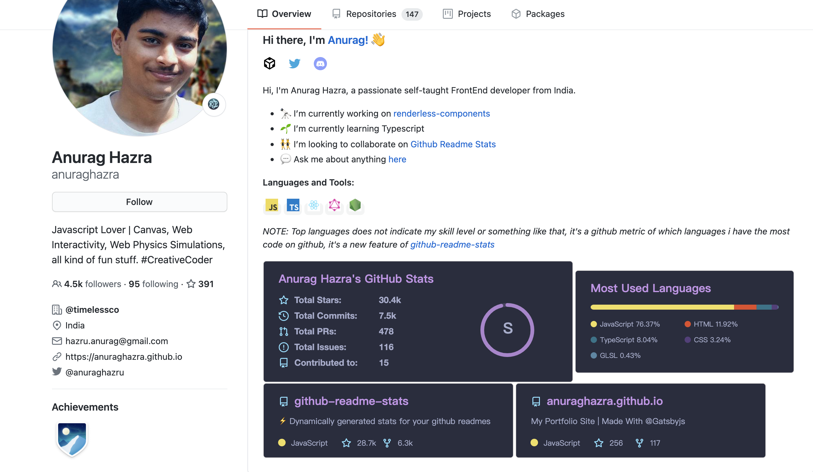Viewport: 813px width, 472px height.
Task: Click the location pin icon beside India
Action: coord(57,325)
